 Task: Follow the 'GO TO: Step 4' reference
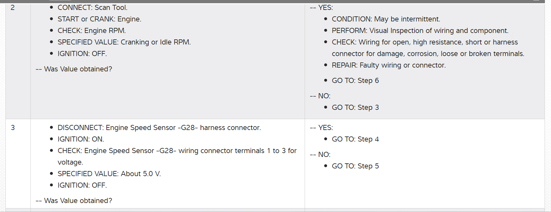pyautogui.click(x=355, y=139)
